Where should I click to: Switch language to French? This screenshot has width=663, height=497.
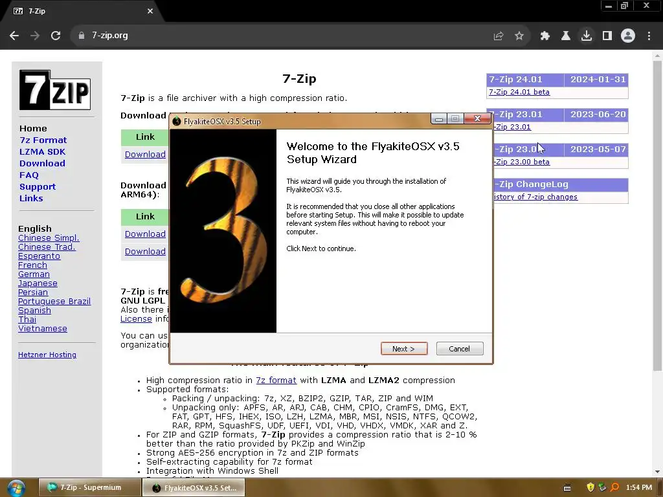click(x=32, y=265)
